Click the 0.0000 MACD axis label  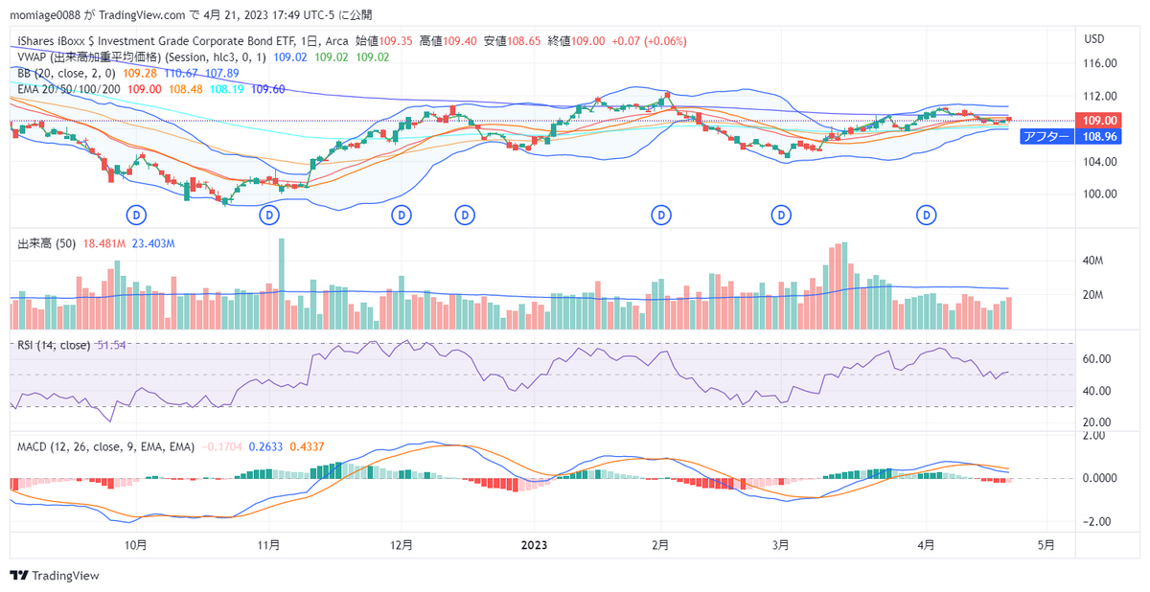[x=1099, y=478]
